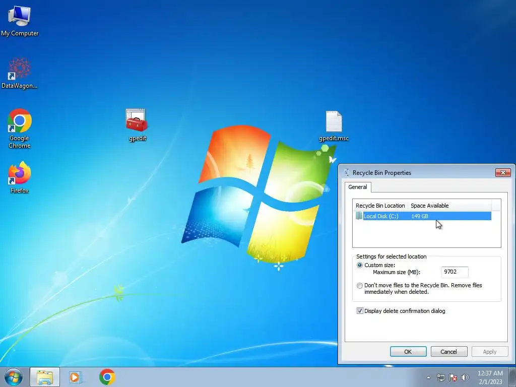Open the Windows Start orb
516x387 pixels.
click(x=14, y=377)
